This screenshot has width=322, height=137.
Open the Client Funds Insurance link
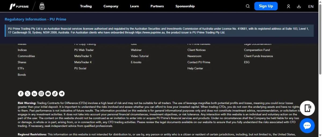click(258, 56)
